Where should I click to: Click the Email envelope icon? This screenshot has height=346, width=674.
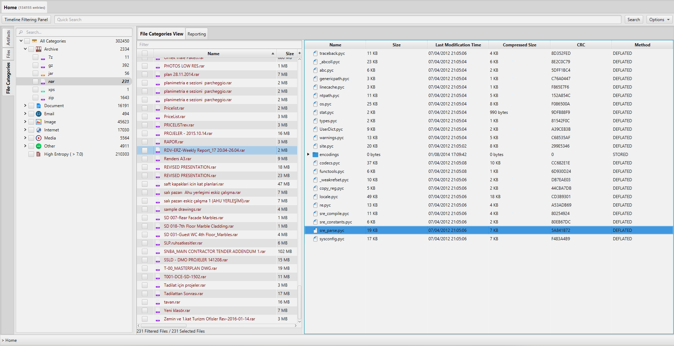[39, 113]
